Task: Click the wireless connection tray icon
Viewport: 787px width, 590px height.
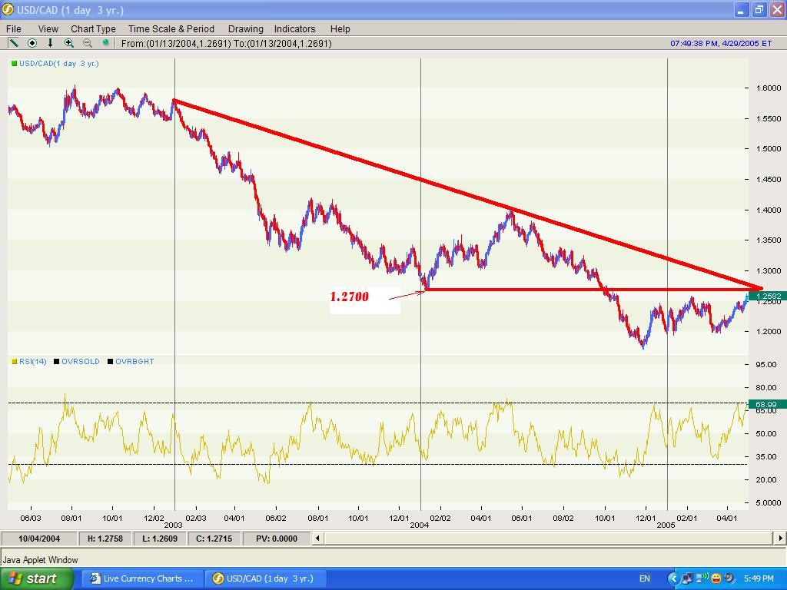Action: [x=702, y=578]
